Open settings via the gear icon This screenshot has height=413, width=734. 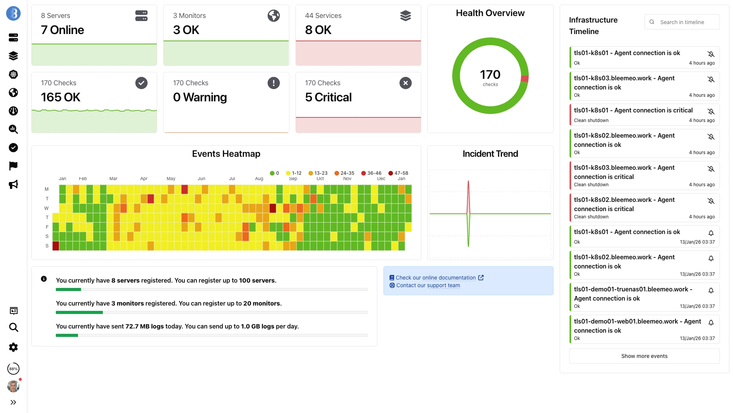pyautogui.click(x=13, y=347)
